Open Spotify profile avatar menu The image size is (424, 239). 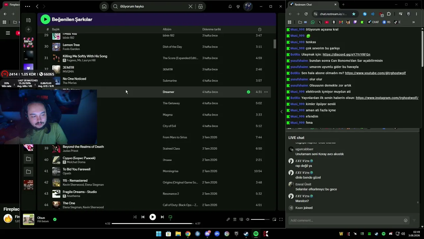(x=248, y=6)
